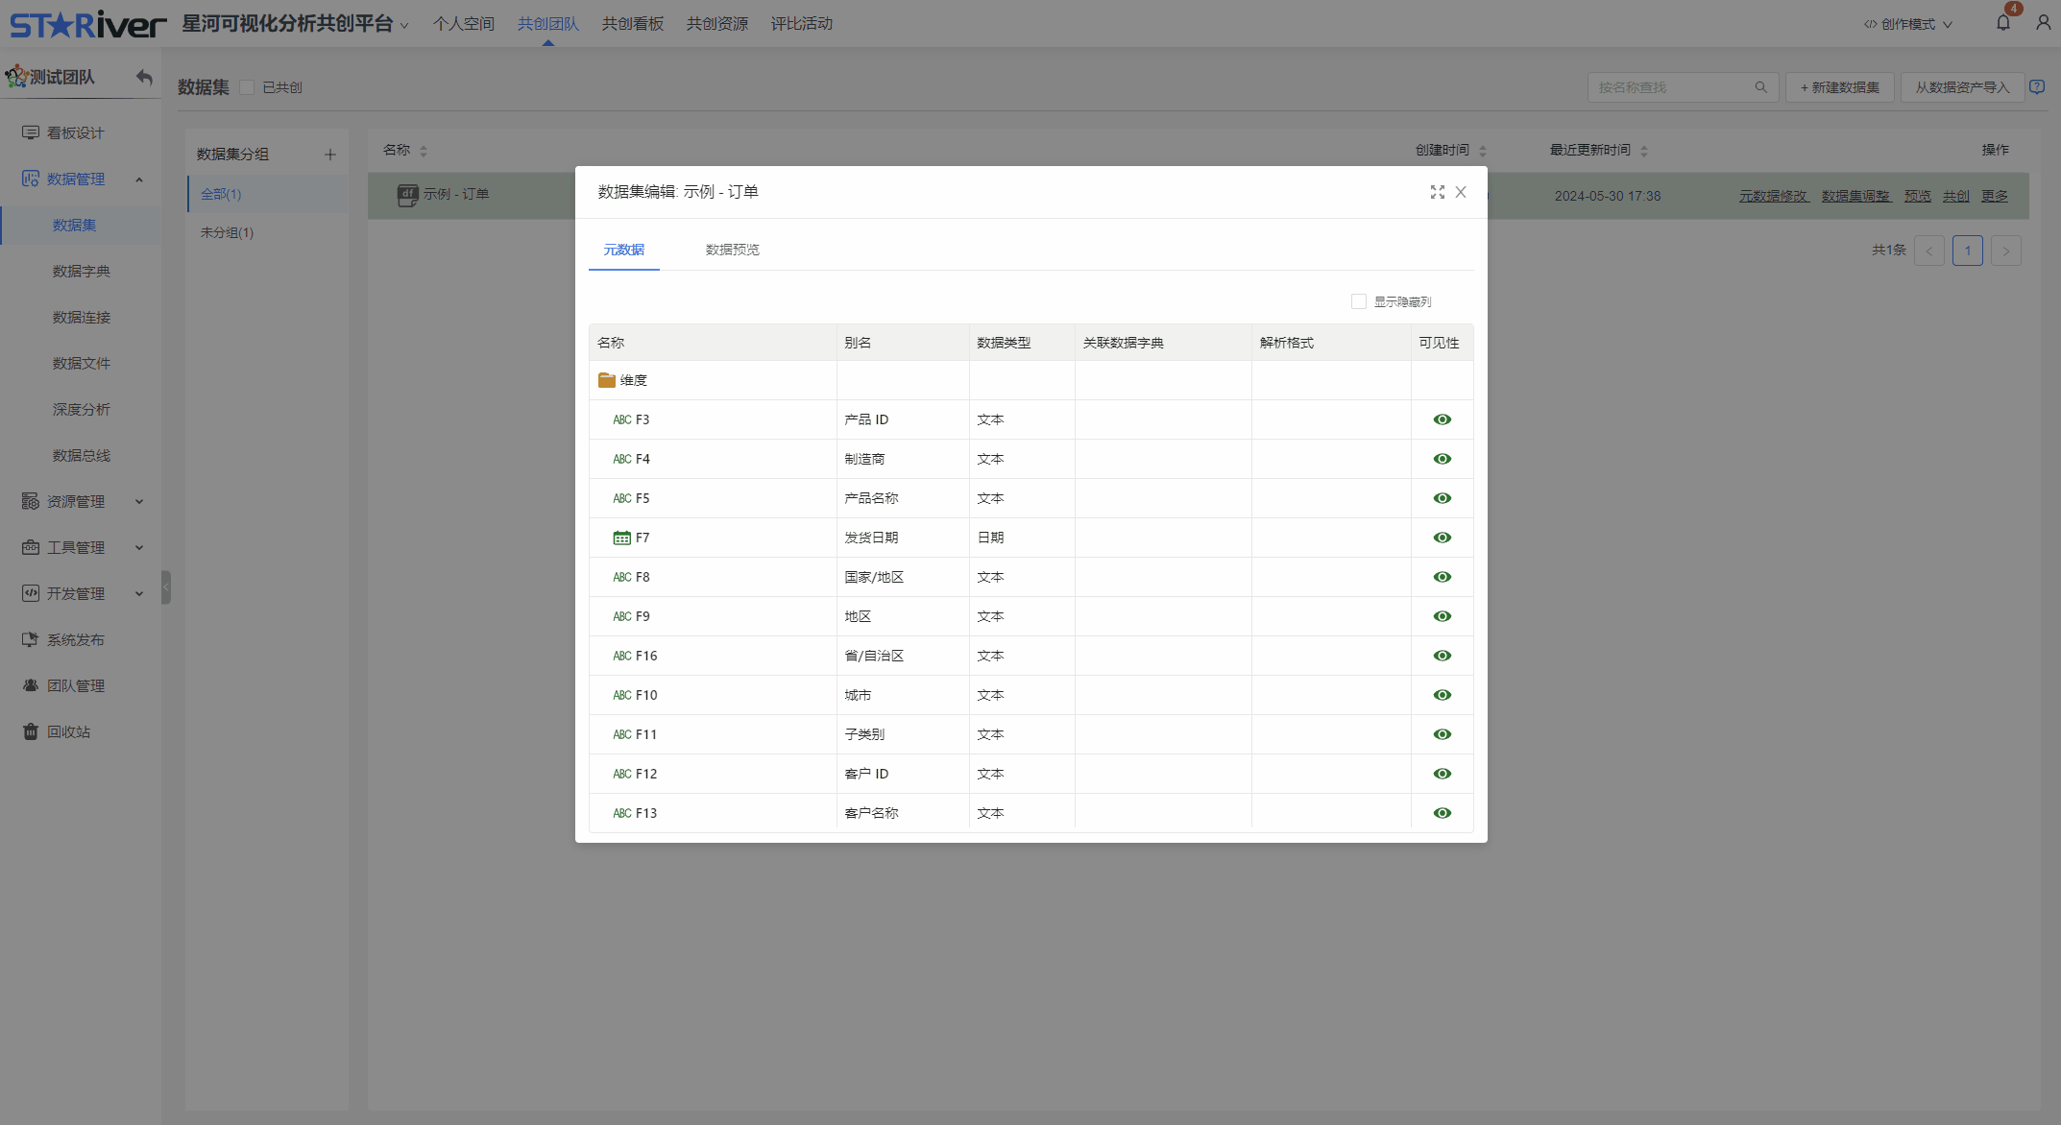
Task: Click the help question mark icon
Action: [2037, 87]
